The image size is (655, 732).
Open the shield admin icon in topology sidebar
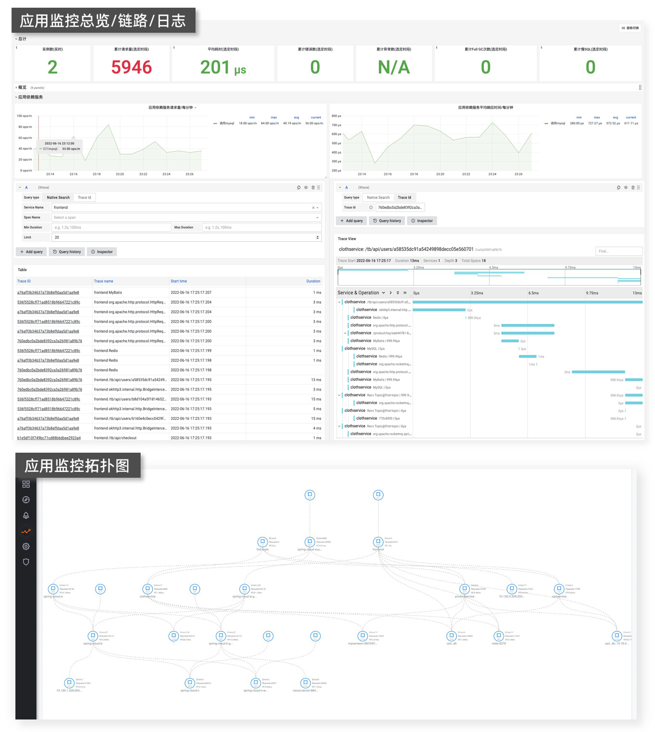[26, 562]
